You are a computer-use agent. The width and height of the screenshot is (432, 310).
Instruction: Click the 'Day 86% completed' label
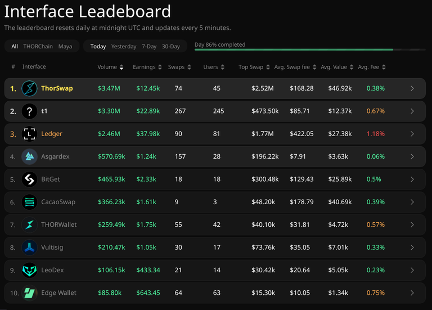point(220,44)
